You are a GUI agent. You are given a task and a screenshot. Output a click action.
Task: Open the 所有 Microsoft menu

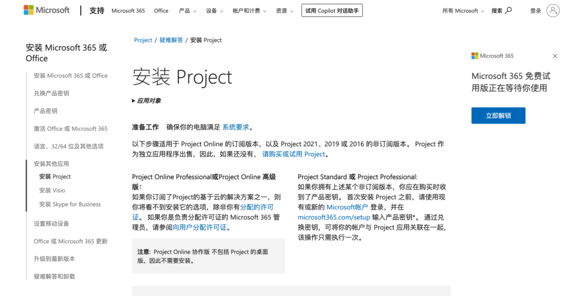point(463,11)
